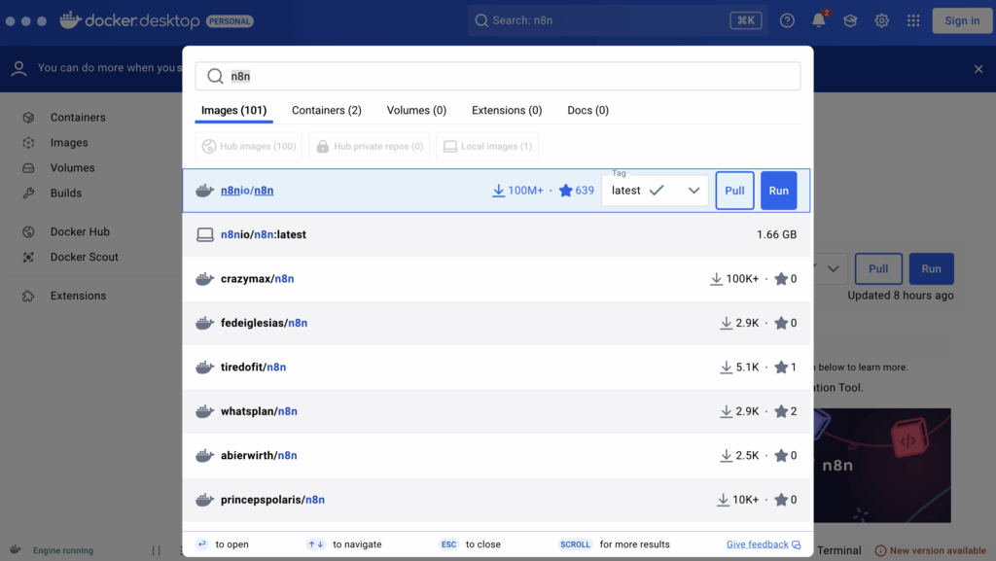The image size is (996, 561).
Task: Open Docker Scout from sidebar
Action: (x=84, y=257)
